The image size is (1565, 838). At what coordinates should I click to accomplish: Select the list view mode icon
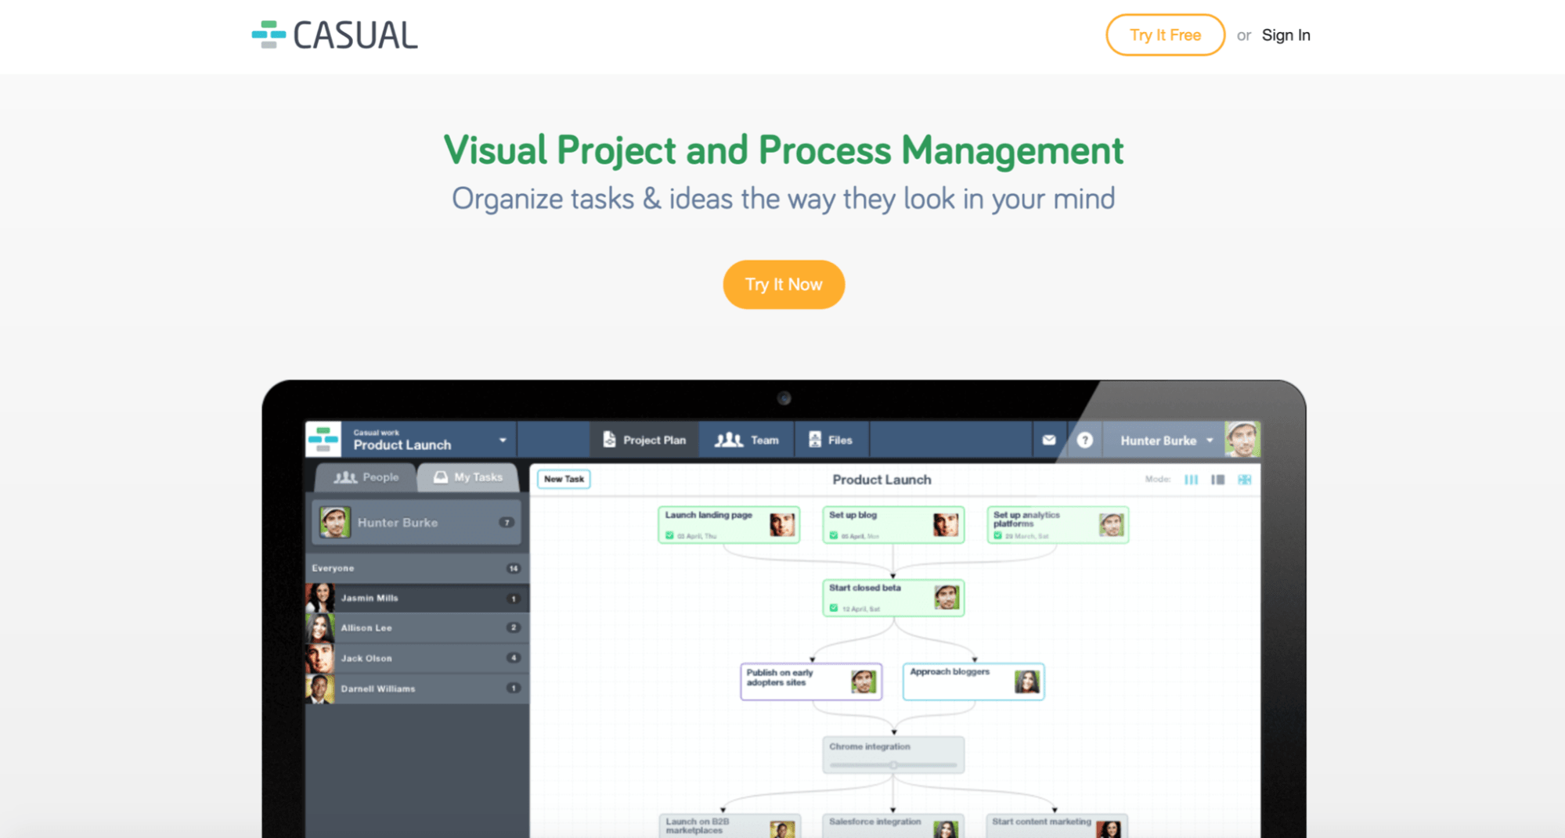(x=1217, y=480)
